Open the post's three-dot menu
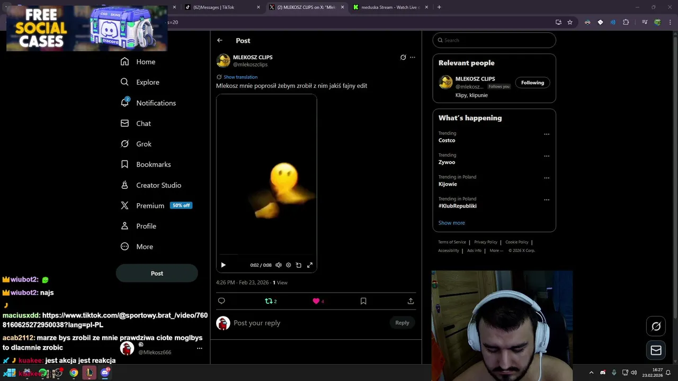Viewport: 678px width, 381px height. 413,57
